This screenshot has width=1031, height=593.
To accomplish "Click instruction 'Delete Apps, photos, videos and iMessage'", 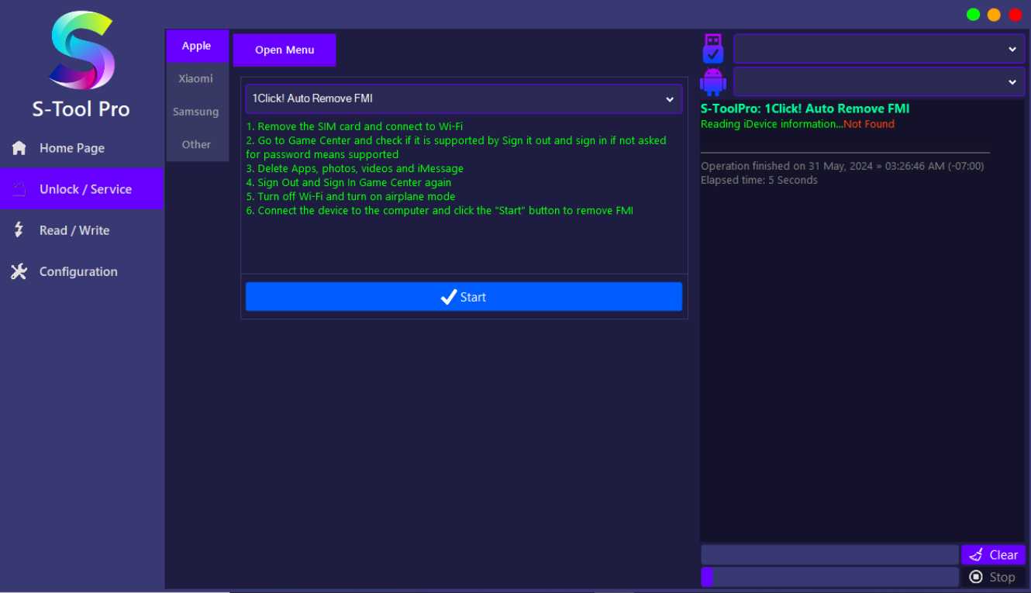I will [355, 168].
